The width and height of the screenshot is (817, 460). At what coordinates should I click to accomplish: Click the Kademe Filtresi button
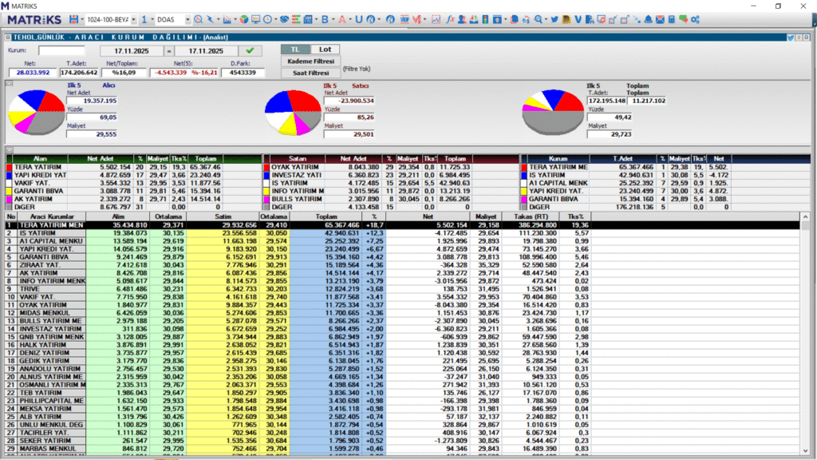[310, 61]
